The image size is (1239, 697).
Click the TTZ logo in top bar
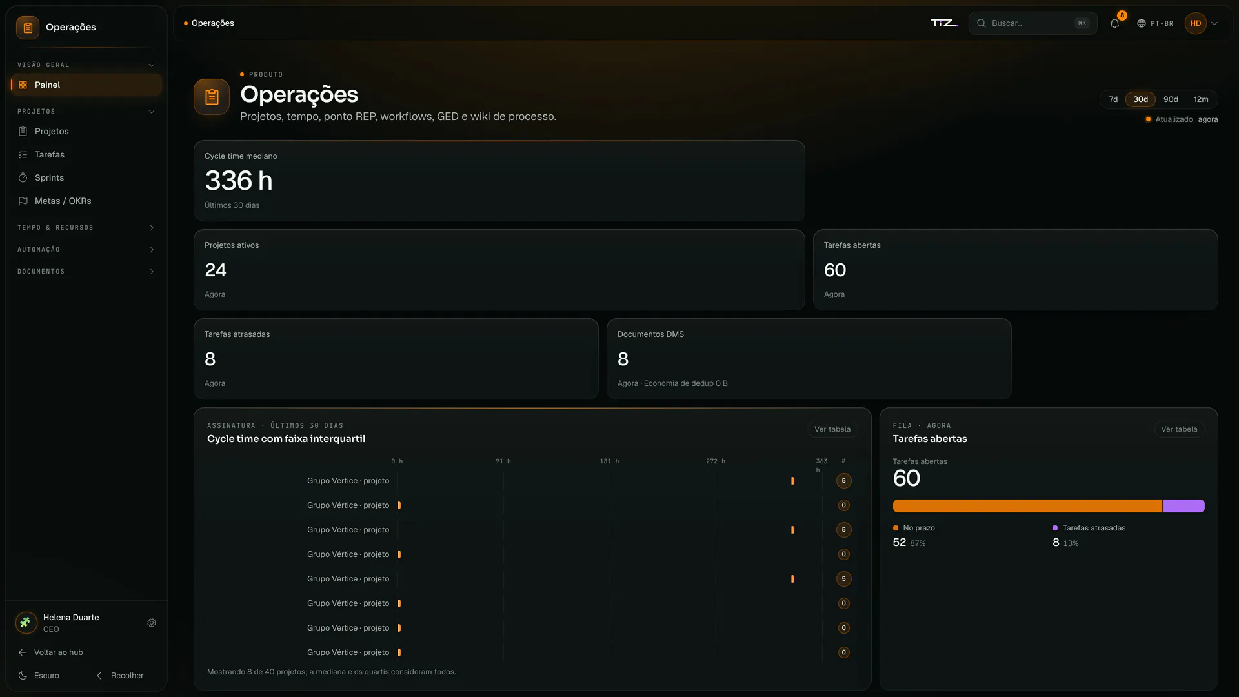944,23
